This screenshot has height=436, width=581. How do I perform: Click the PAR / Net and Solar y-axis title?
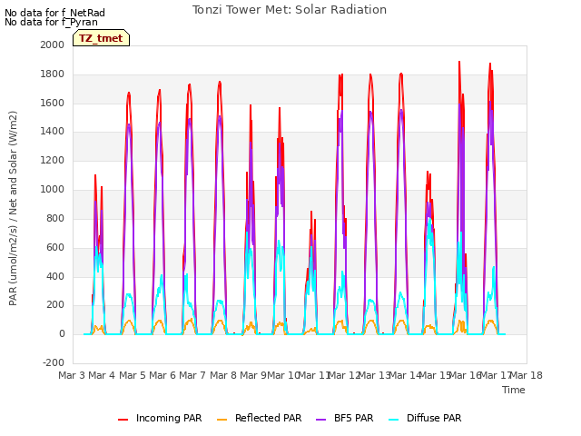(13, 208)
